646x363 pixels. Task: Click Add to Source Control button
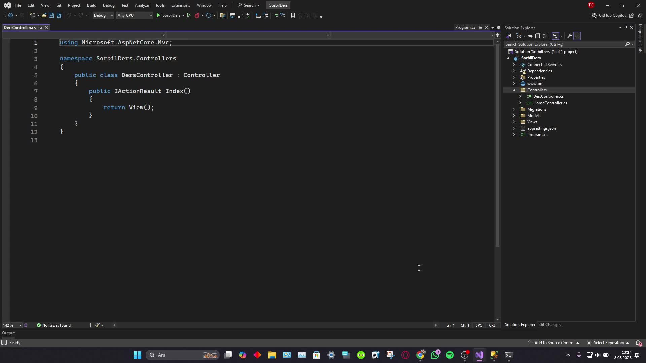pos(554,343)
